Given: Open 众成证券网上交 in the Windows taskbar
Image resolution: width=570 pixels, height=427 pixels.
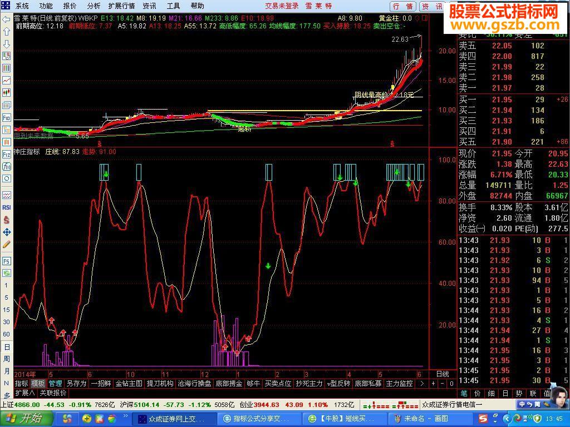Looking at the screenshot, I should tap(174, 419).
